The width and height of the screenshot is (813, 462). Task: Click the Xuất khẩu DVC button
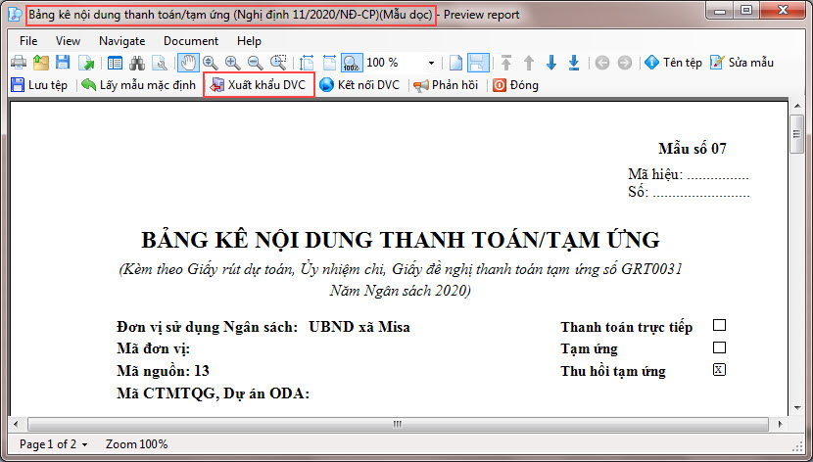(259, 85)
